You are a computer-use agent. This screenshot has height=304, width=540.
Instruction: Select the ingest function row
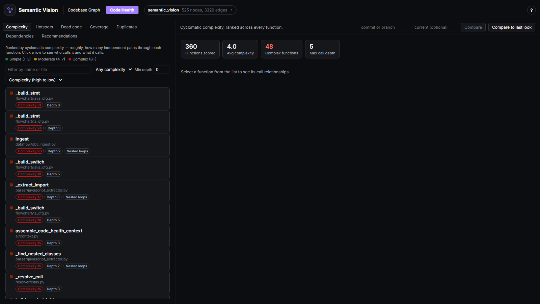coord(87,145)
